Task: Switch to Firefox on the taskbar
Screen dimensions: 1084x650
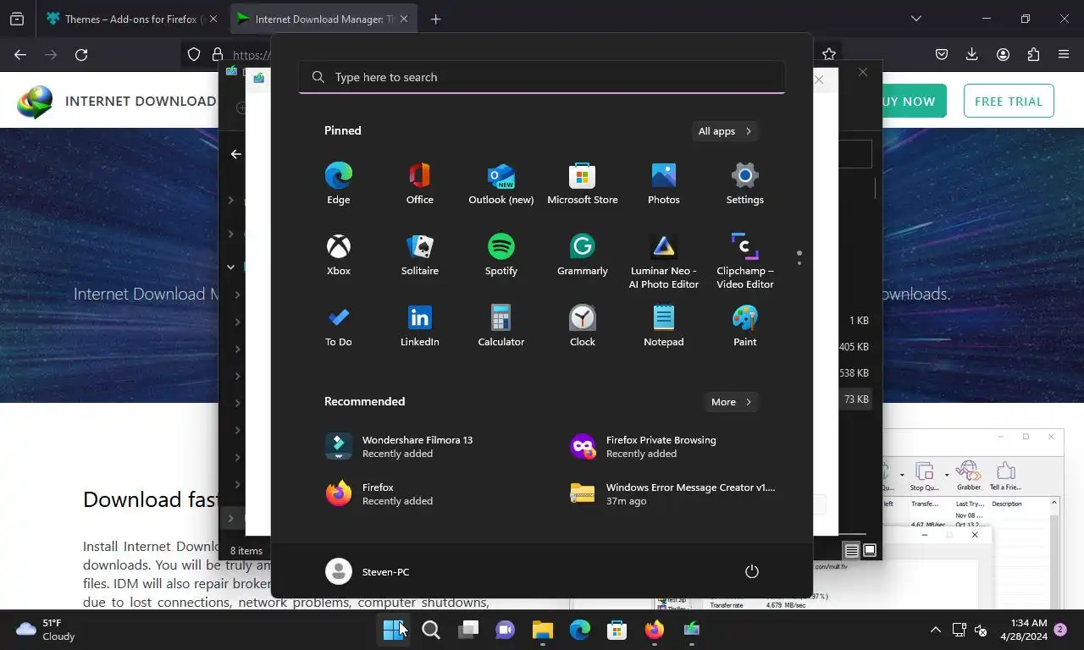Action: click(x=655, y=630)
